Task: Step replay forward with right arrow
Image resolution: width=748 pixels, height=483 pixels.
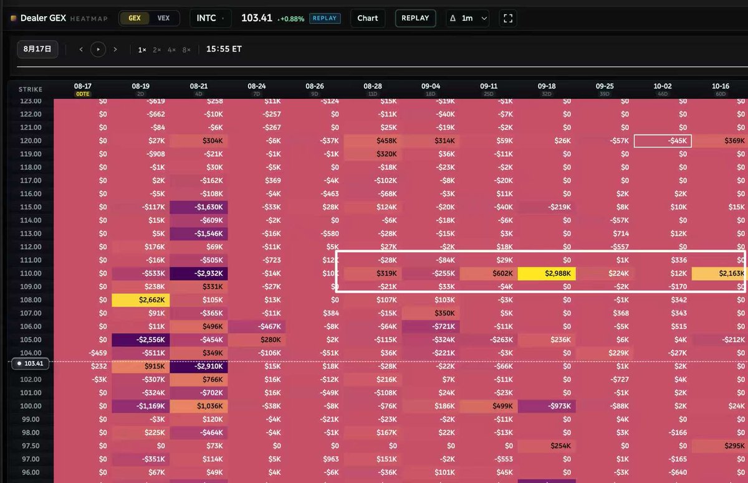Action: 115,49
